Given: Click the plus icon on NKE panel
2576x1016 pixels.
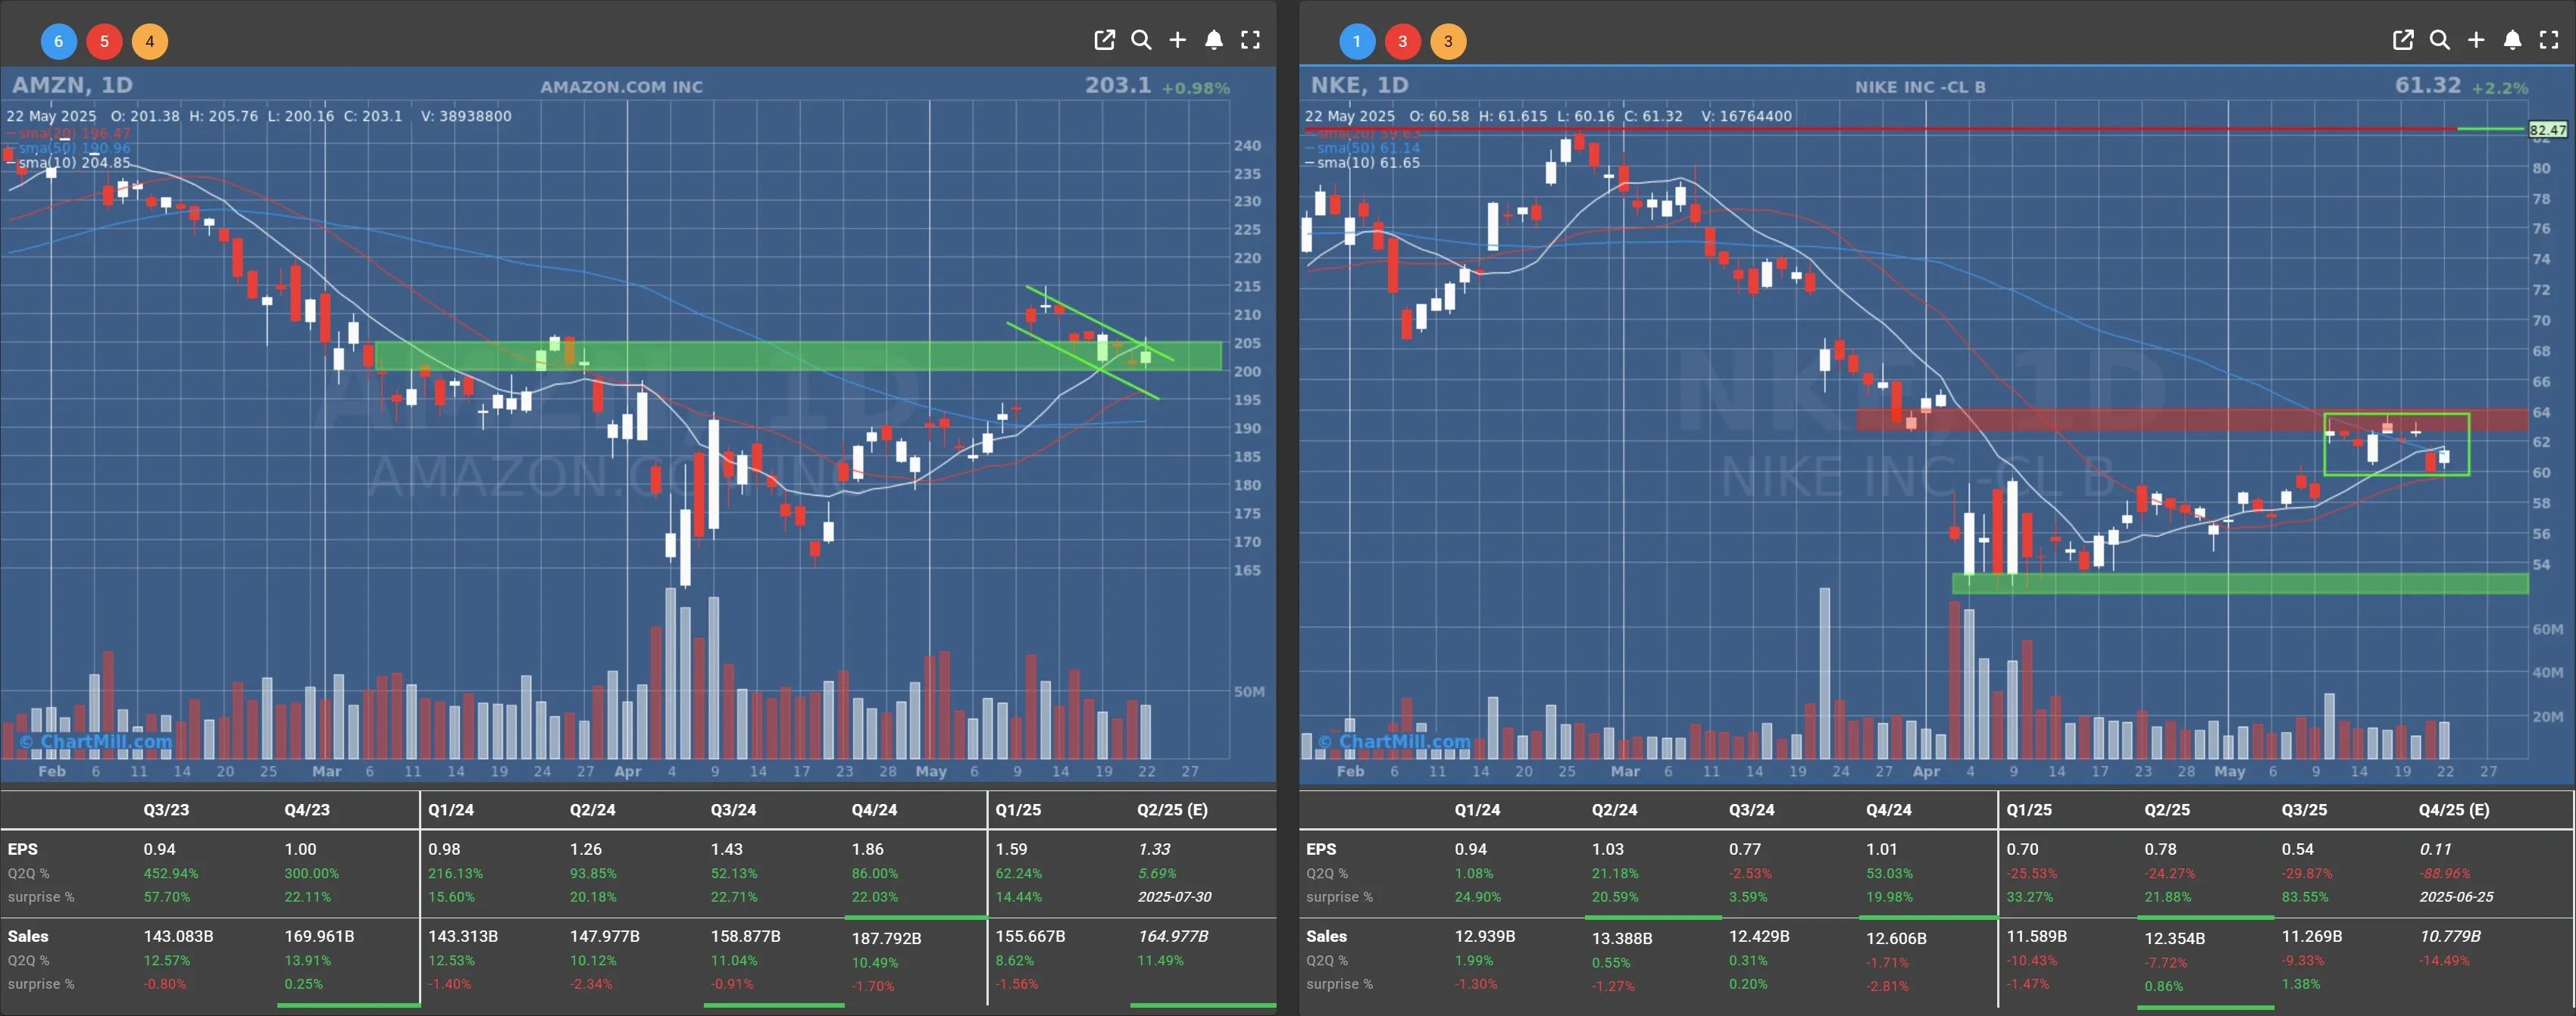Looking at the screenshot, I should tap(2476, 40).
